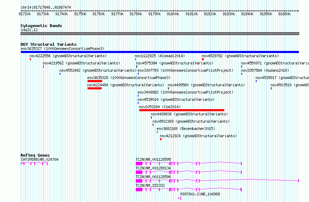Click nsv1122925 (Alsmadi2014) label
Screen dimensions: 309x202
[x=160, y=56]
